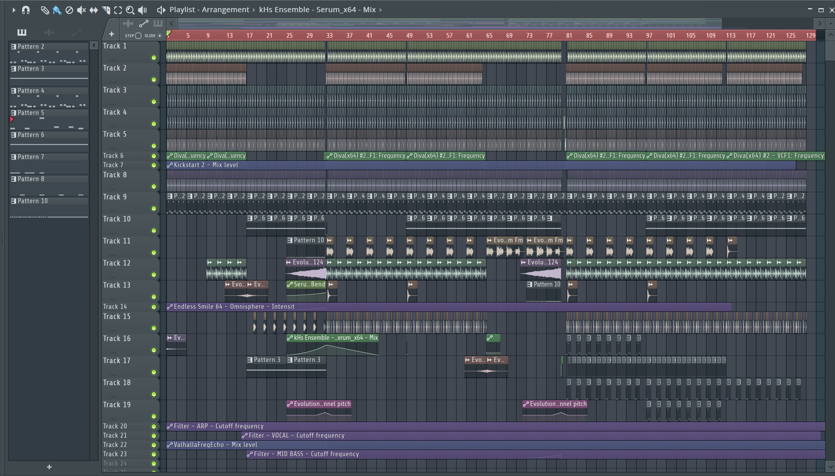Open the magnet snap settings
The height and width of the screenshot is (476, 835).
coord(26,10)
